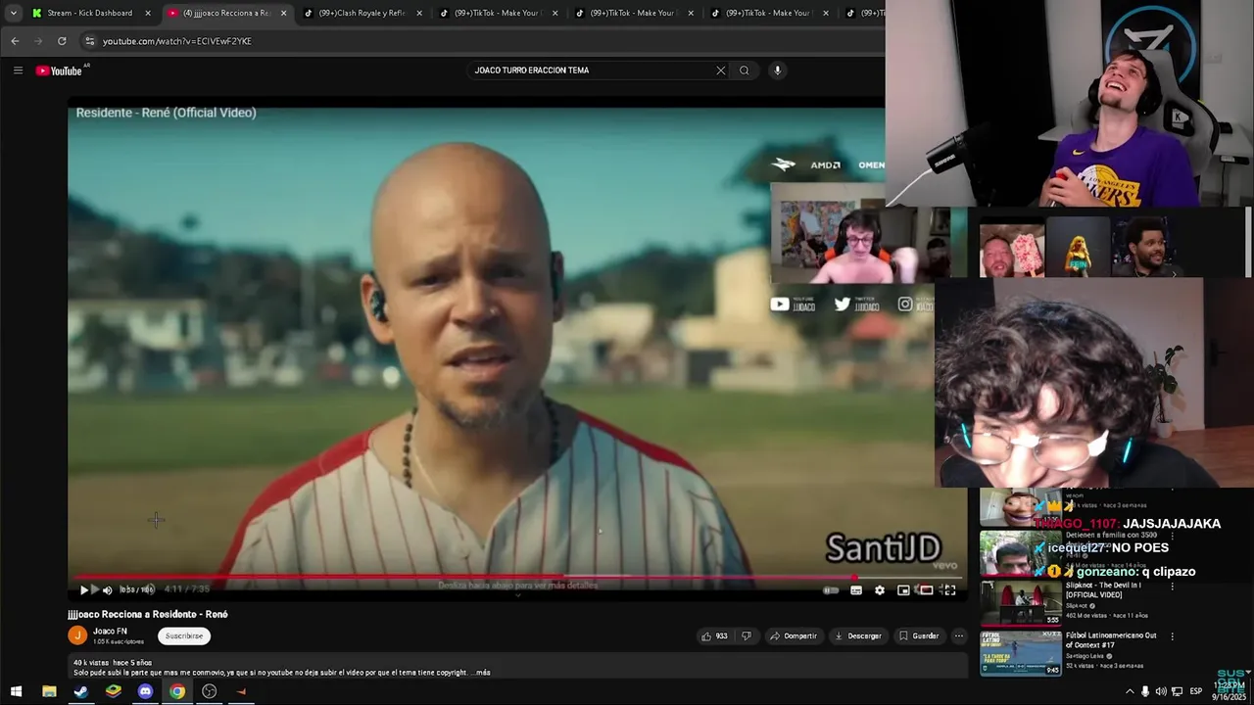Click the Suscribirse button

[x=184, y=635]
